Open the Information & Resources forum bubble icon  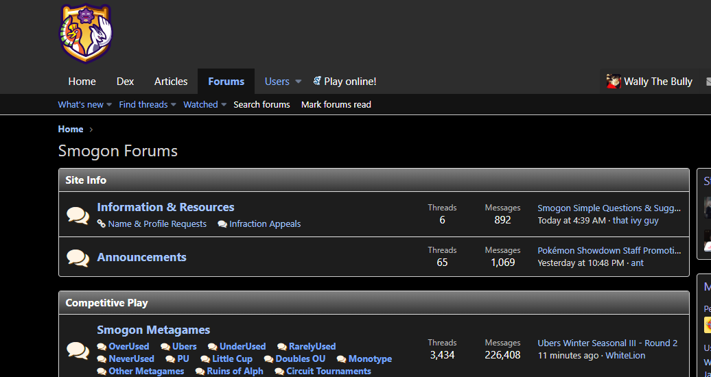[78, 215]
